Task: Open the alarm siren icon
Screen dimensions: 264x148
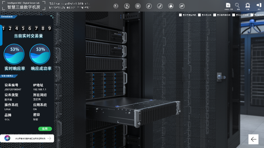Action: point(247,5)
